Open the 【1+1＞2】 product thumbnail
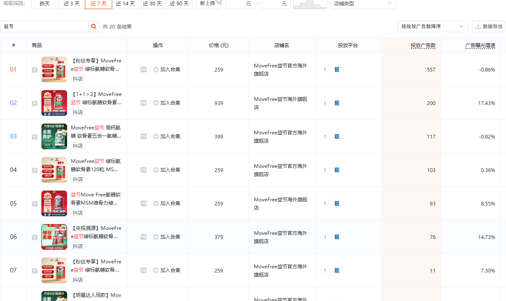Image resolution: width=506 pixels, height=301 pixels. pos(54,103)
